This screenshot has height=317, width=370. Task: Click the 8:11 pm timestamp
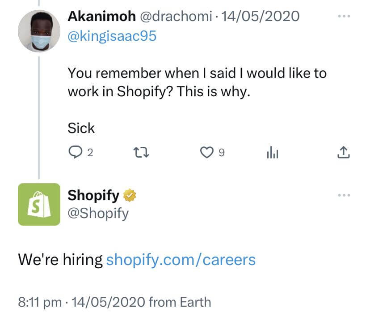point(40,302)
